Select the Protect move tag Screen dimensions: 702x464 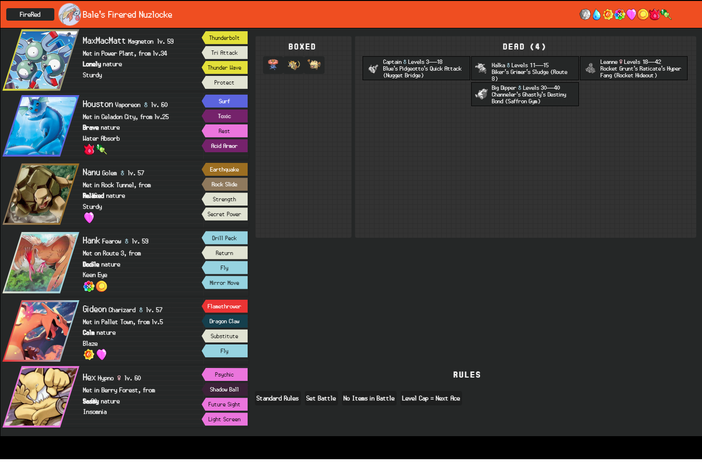click(x=225, y=83)
